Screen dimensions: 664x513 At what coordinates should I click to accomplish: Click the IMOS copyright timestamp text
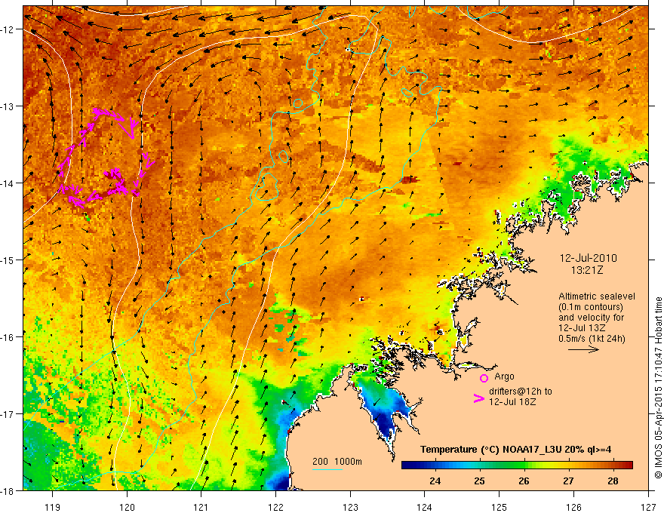click(x=658, y=387)
